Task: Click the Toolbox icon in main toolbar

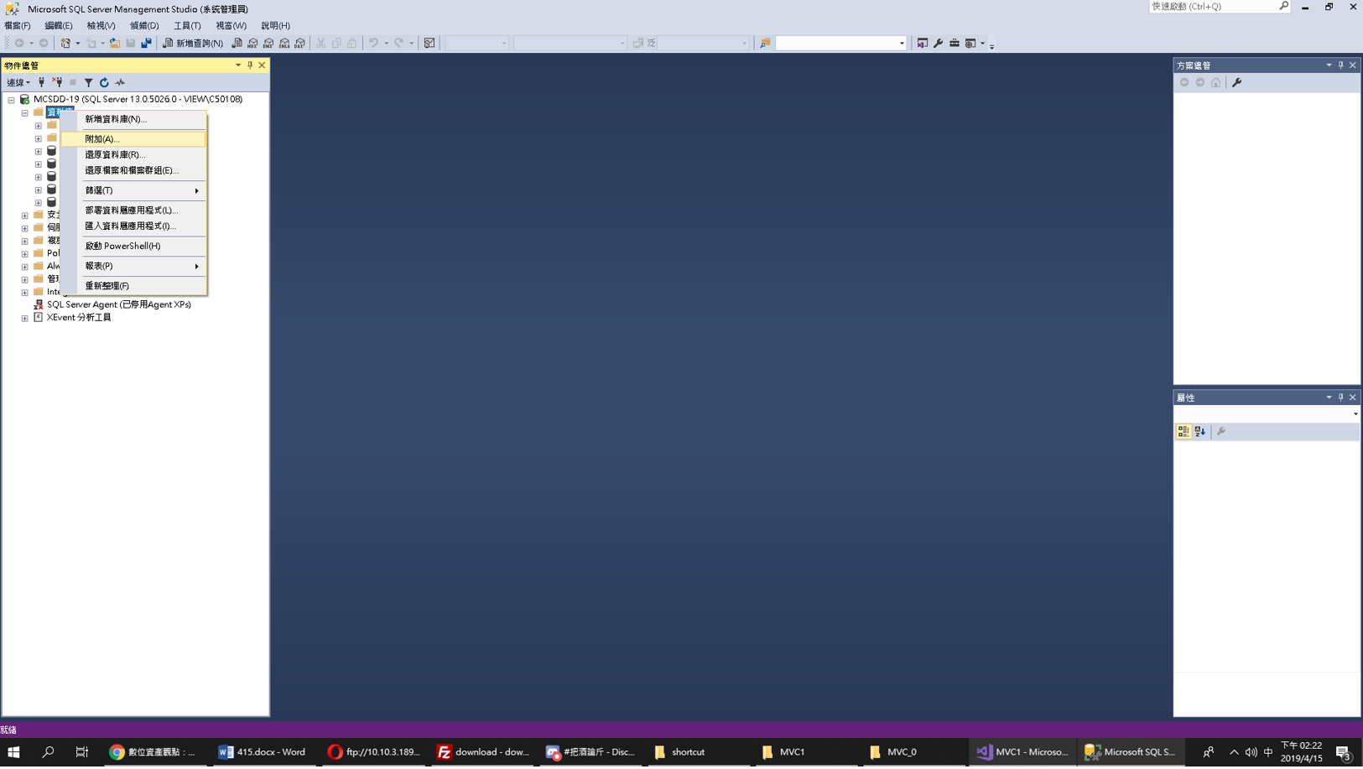Action: point(954,43)
